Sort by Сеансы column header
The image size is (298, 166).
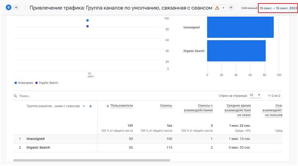[x=166, y=106]
